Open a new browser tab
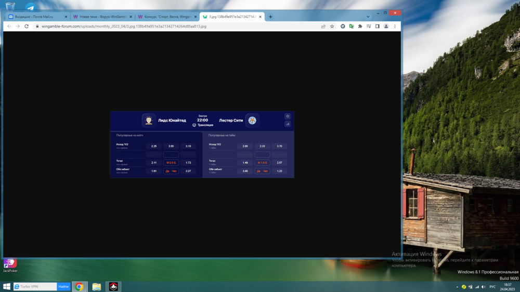Screen dimensions: 520x292 tap(270, 17)
